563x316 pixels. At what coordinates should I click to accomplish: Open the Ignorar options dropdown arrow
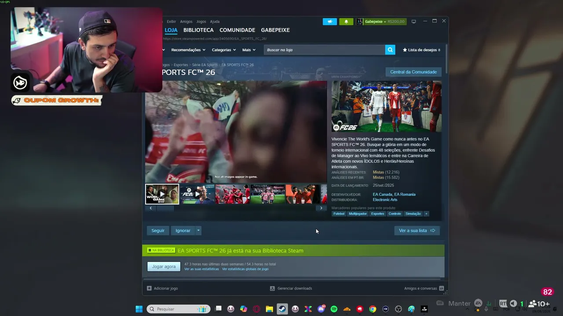tap(198, 230)
